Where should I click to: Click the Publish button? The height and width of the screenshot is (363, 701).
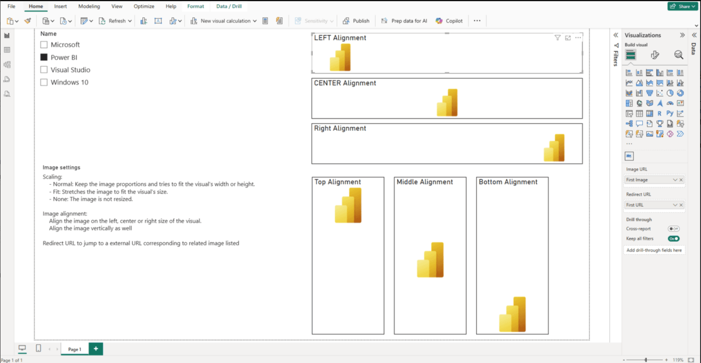click(x=356, y=21)
